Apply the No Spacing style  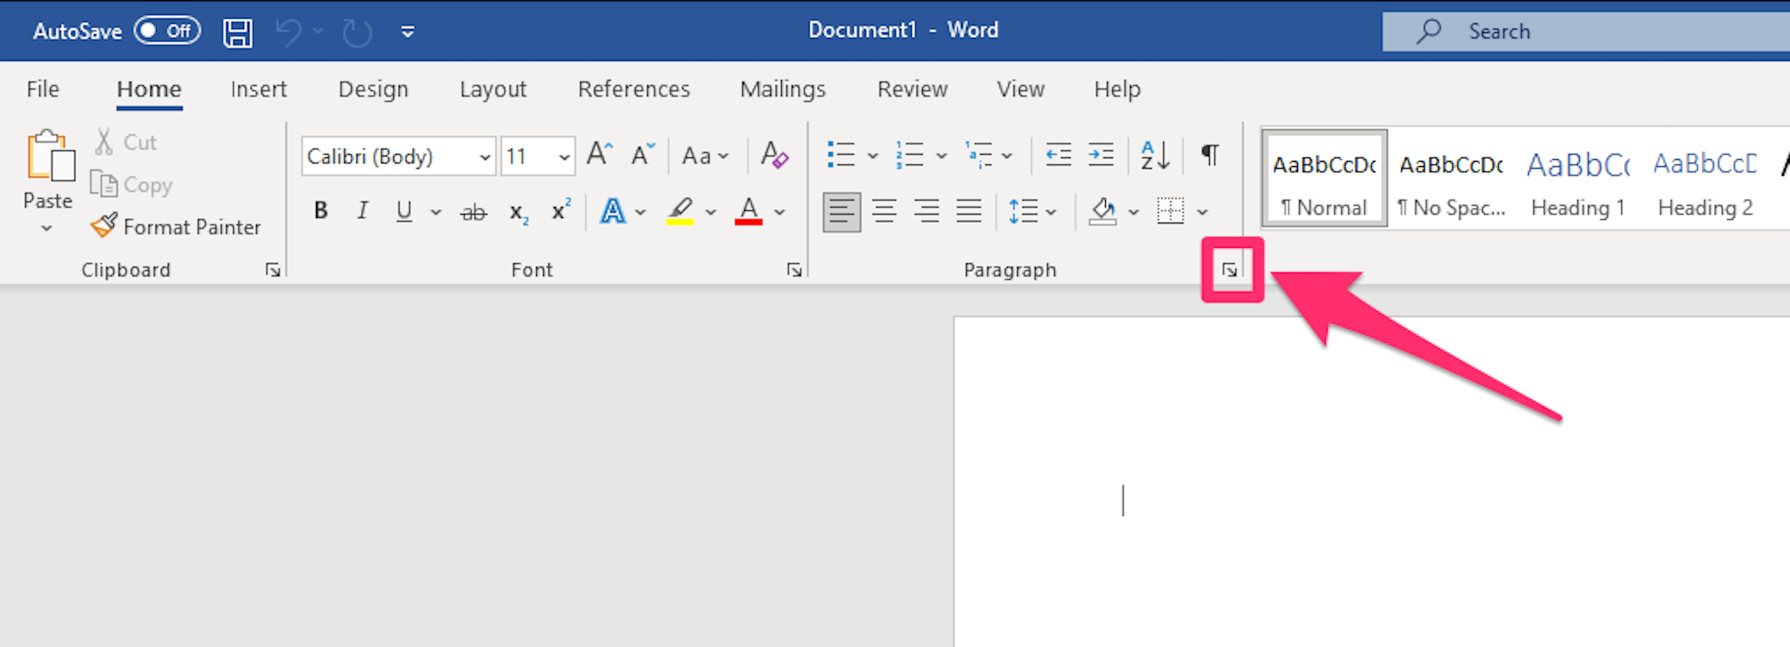click(x=1451, y=179)
